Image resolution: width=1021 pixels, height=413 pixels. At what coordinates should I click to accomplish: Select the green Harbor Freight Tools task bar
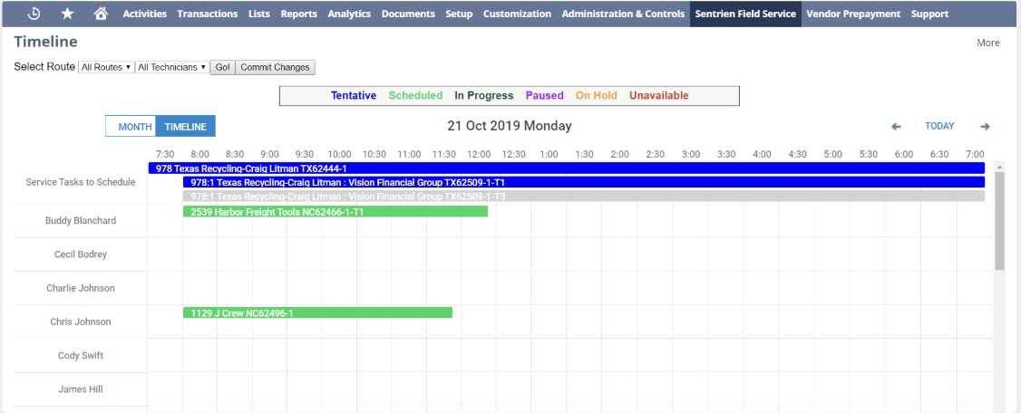pyautogui.click(x=335, y=212)
